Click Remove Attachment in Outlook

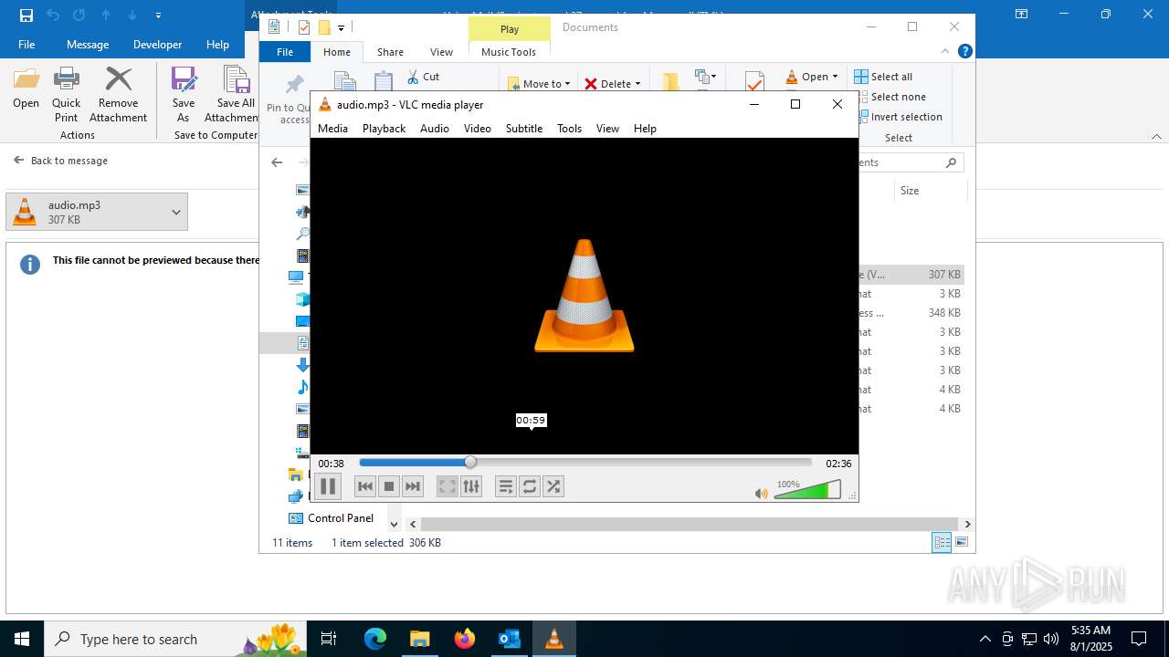pos(119,94)
